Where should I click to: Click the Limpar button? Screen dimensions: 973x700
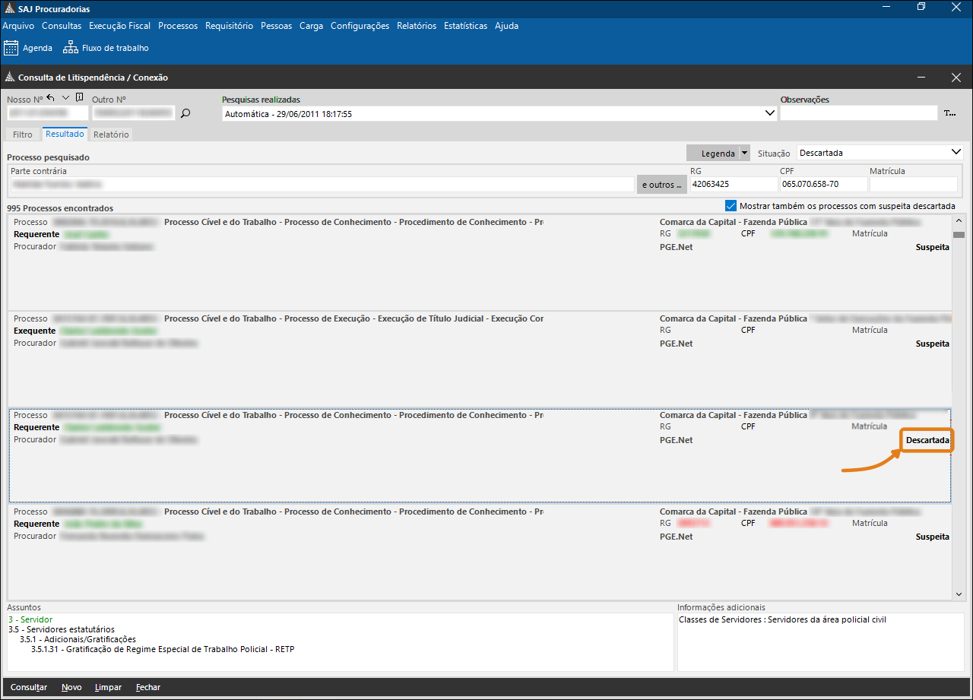pos(108,687)
